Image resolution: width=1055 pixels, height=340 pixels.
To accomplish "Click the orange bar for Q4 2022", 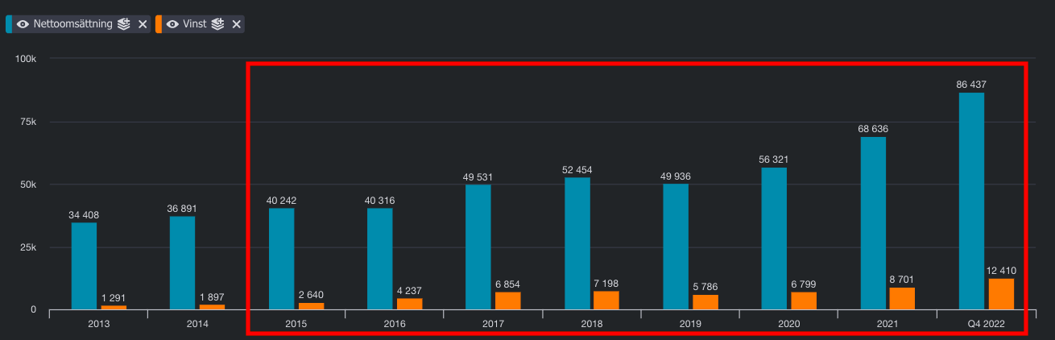I will (x=1001, y=294).
